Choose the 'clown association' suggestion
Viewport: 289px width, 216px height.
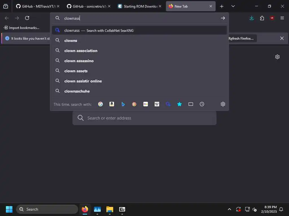139,51
